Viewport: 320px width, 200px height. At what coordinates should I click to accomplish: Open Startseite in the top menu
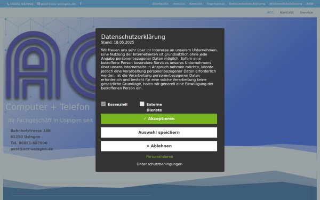coord(161,4)
